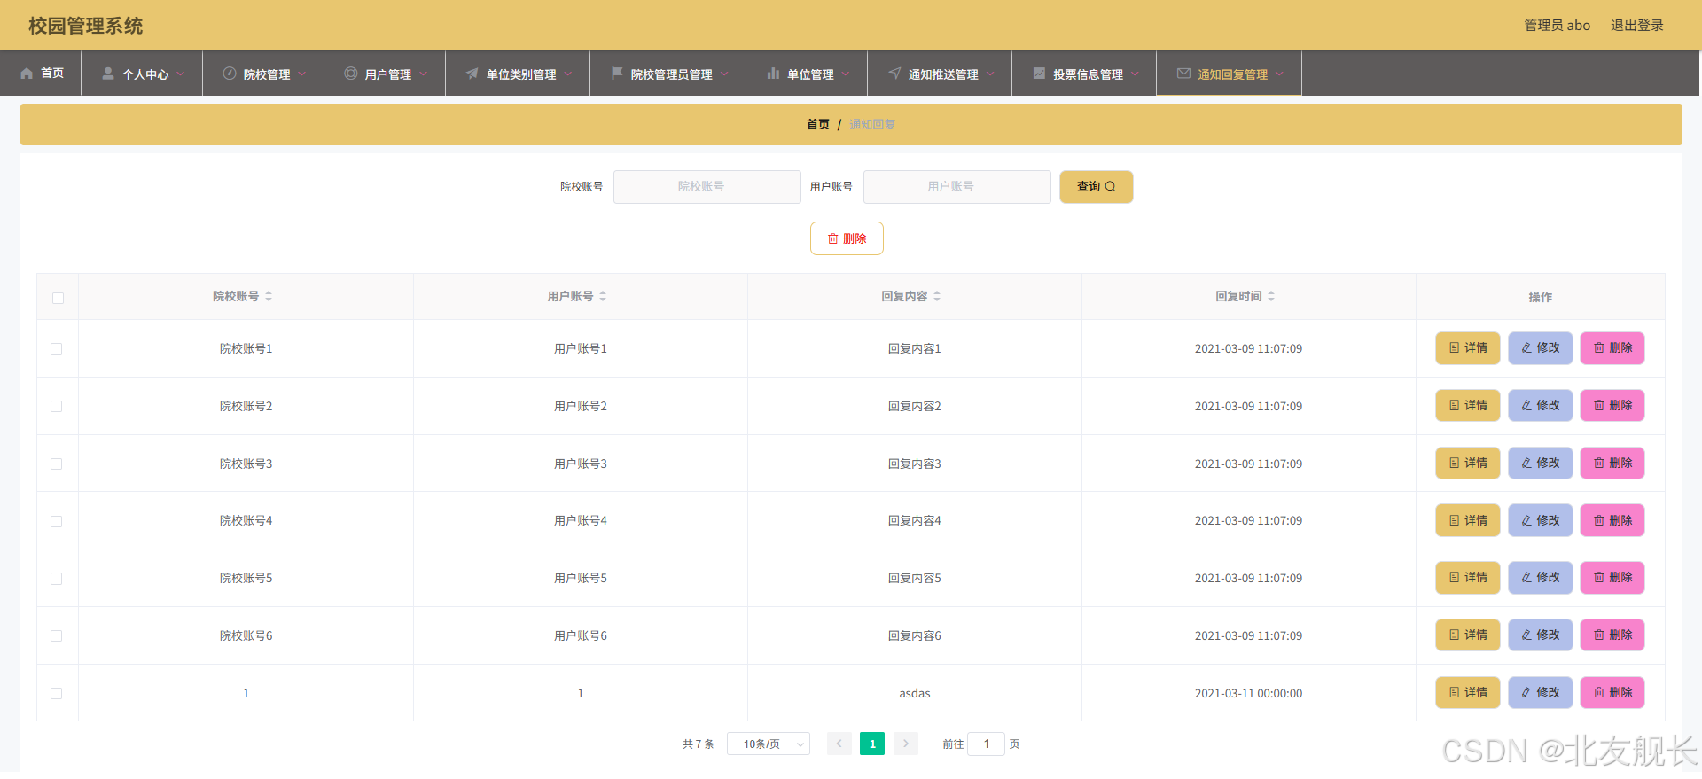Click the sort arrows on 回复时间 column
The image size is (1702, 779).
[x=1271, y=296]
